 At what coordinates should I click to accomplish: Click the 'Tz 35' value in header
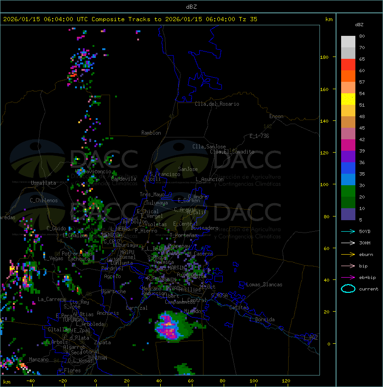click(248, 19)
